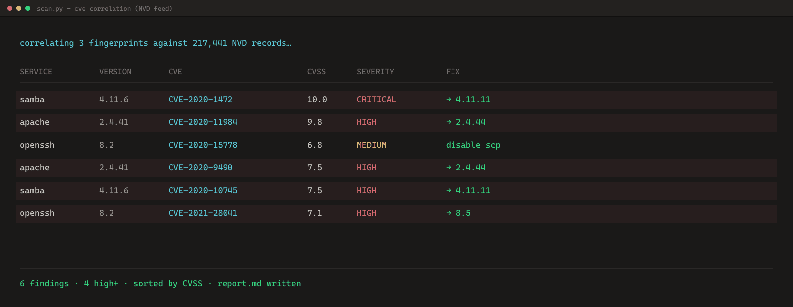The height and width of the screenshot is (307, 793).
Task: Click the scan.py window title text
Action: coord(105,9)
